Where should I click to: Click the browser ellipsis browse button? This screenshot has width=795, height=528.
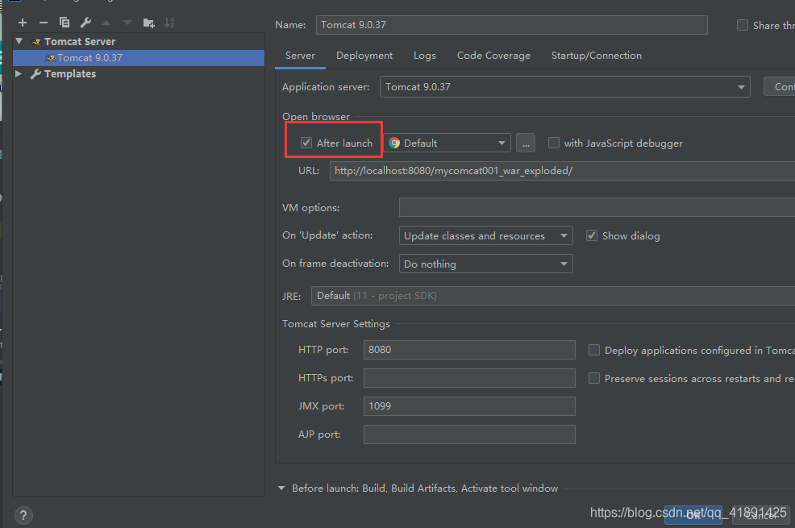(x=526, y=143)
